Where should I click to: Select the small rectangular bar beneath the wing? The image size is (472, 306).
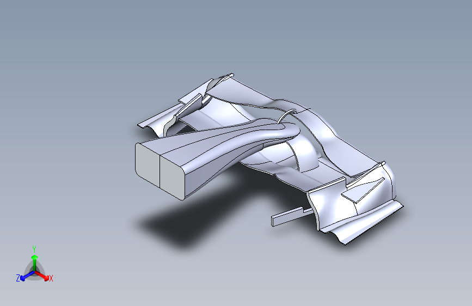291,216
